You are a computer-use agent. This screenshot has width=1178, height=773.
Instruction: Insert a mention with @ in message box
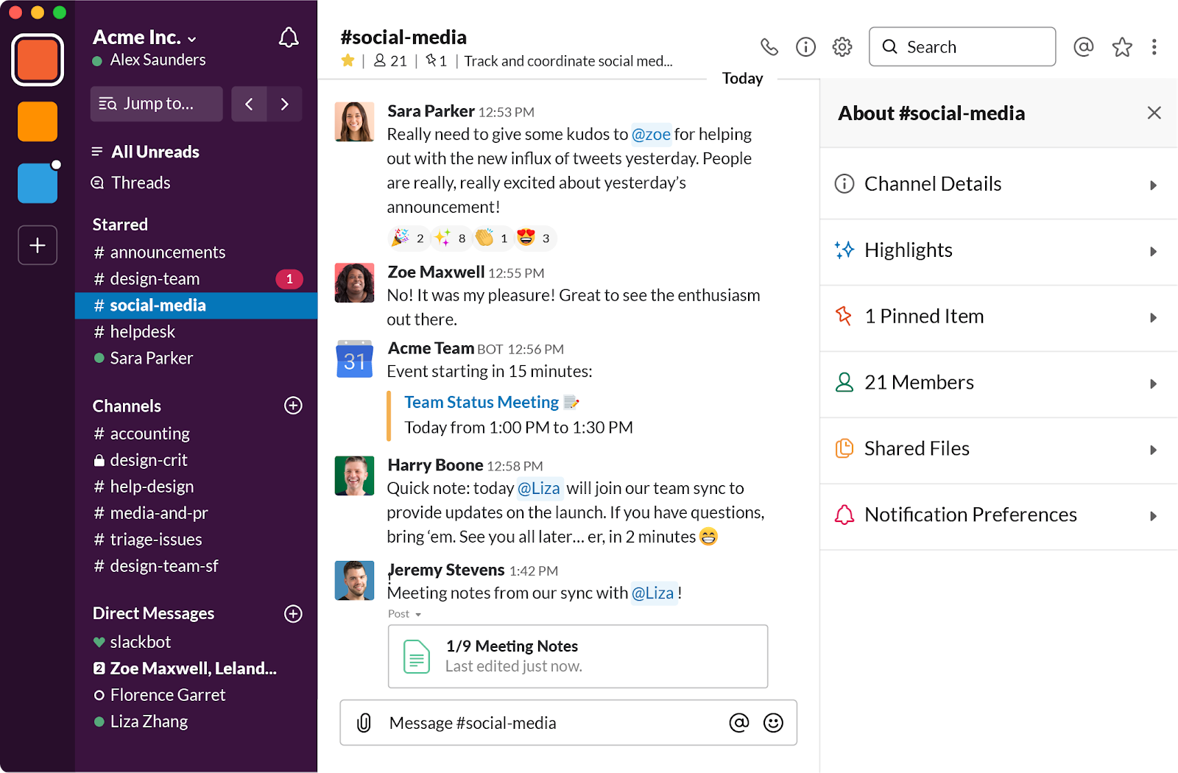click(738, 723)
